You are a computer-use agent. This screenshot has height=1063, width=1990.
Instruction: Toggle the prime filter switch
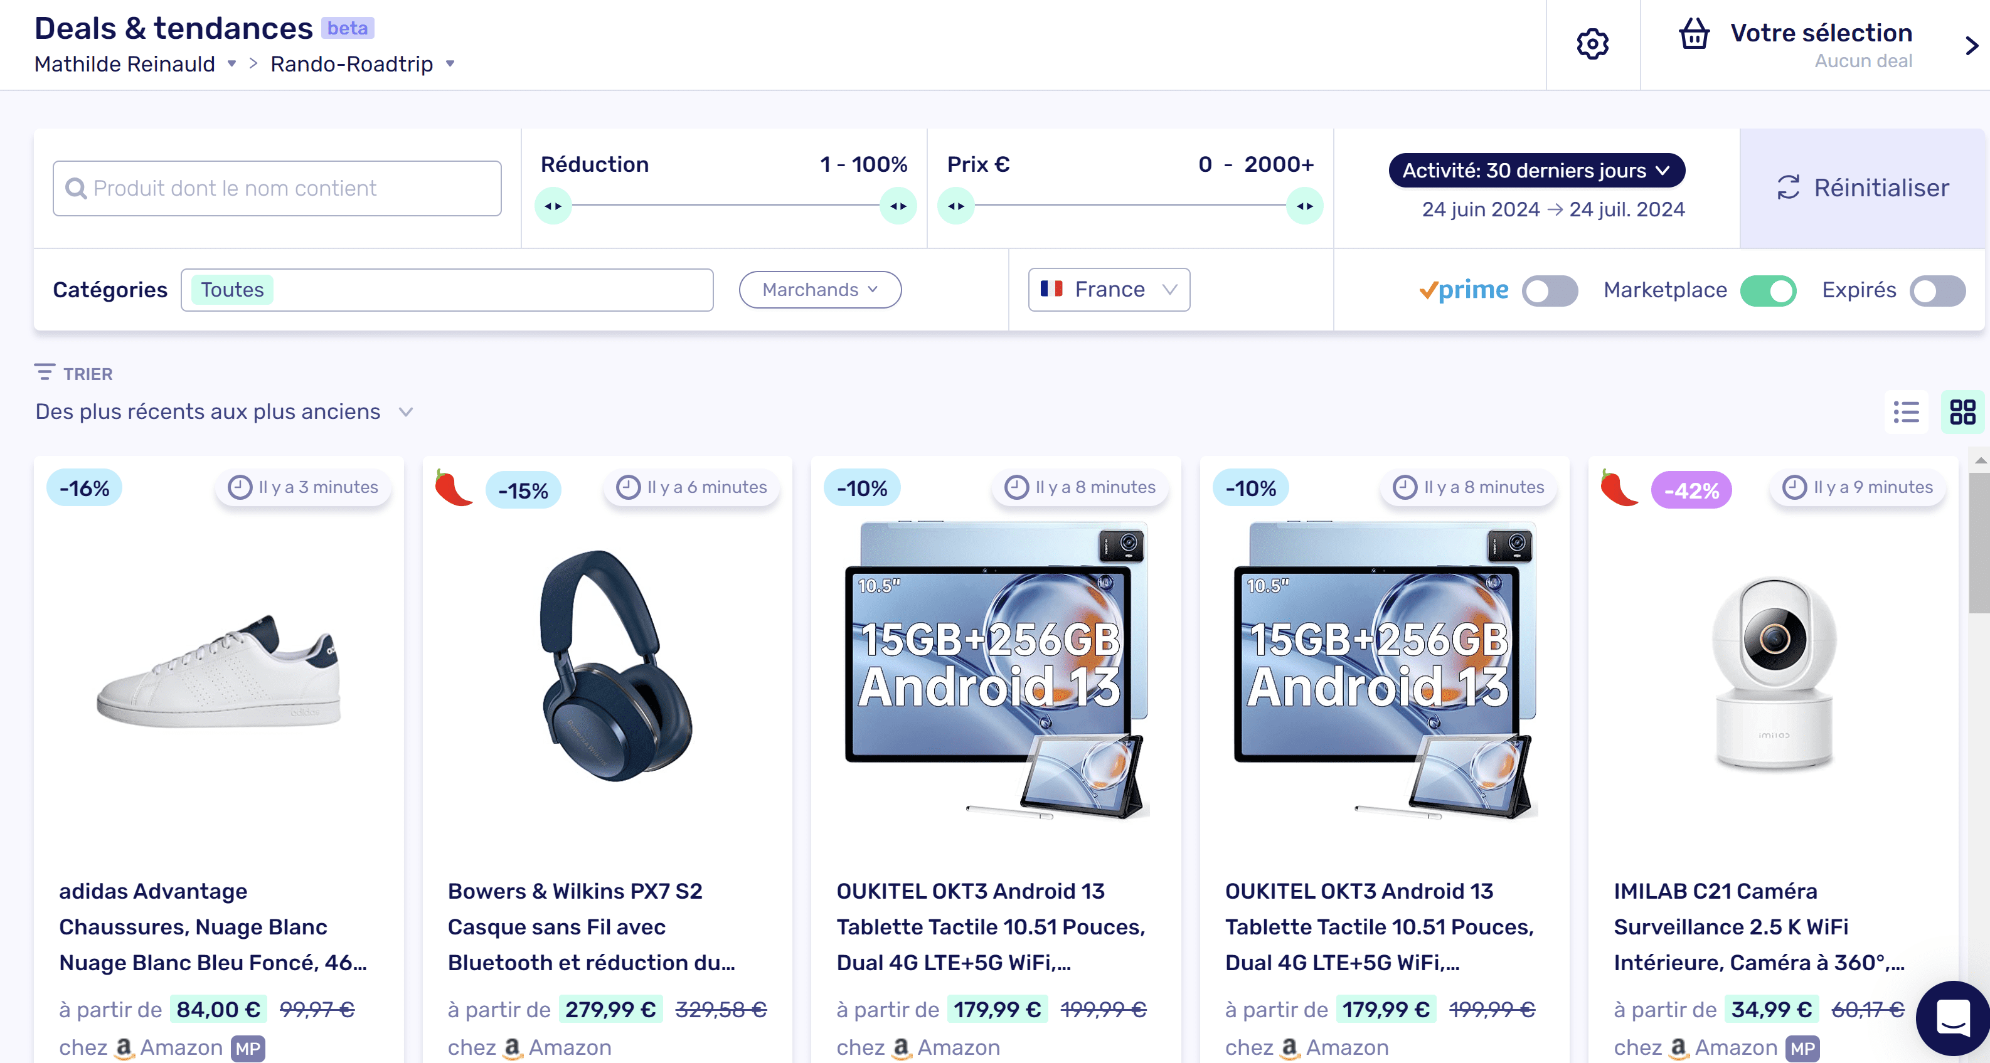tap(1550, 291)
